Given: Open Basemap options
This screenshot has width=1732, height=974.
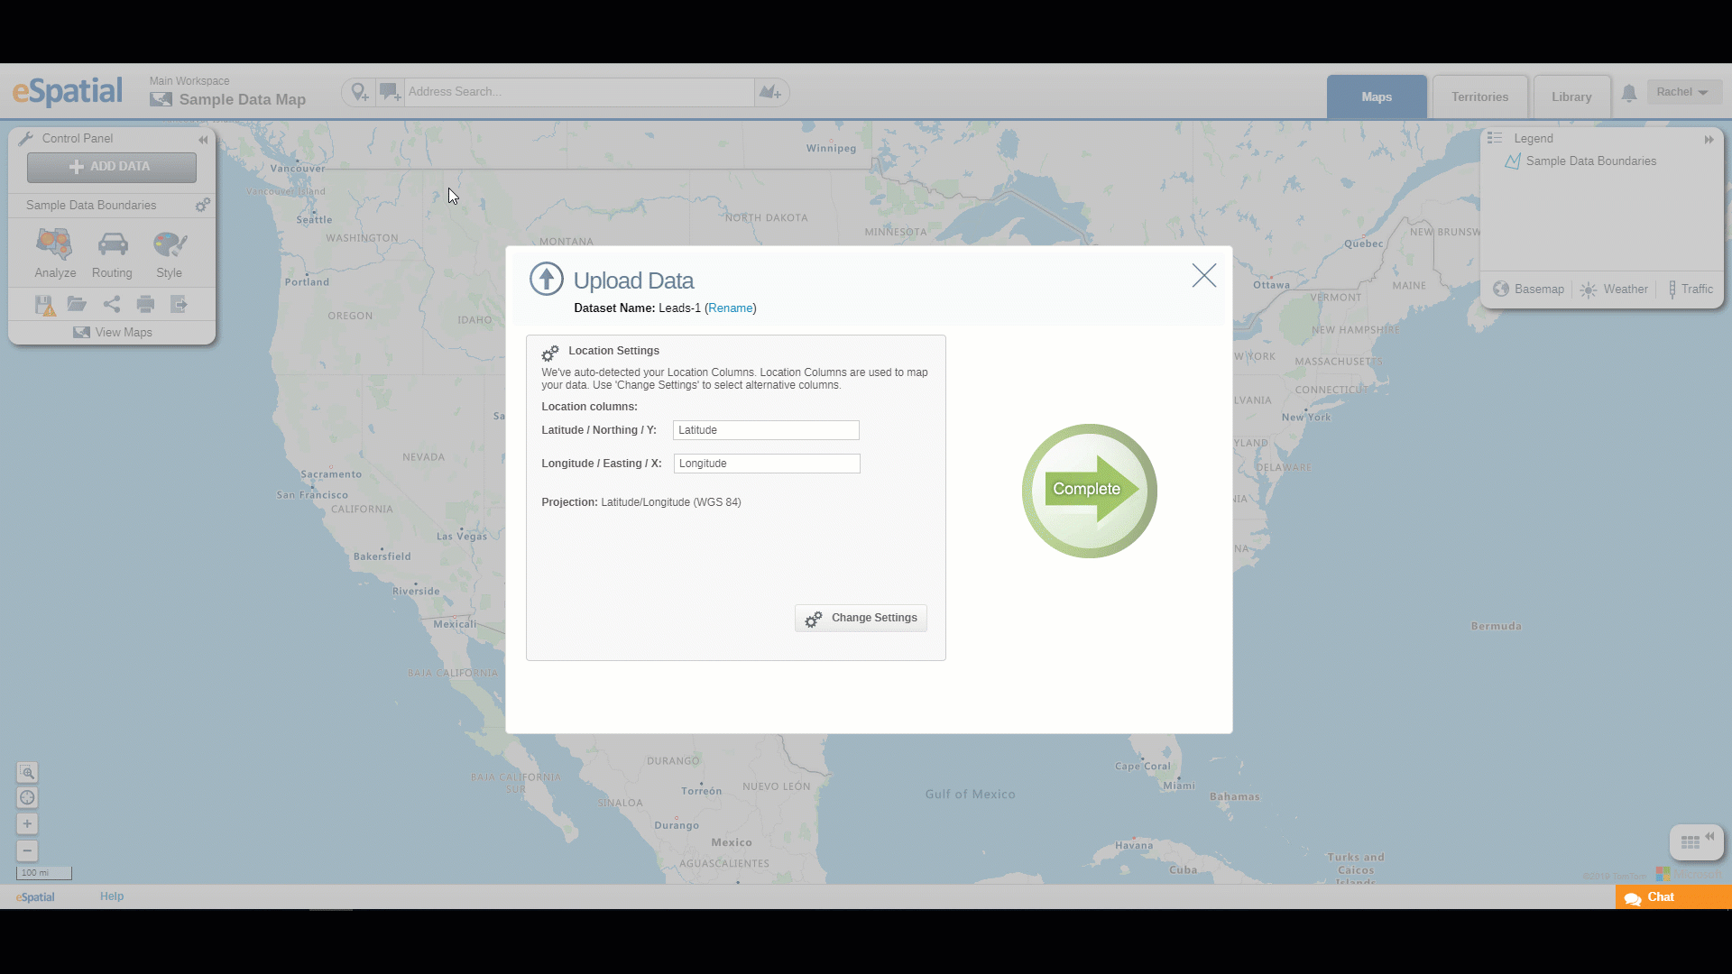Looking at the screenshot, I should [1528, 289].
